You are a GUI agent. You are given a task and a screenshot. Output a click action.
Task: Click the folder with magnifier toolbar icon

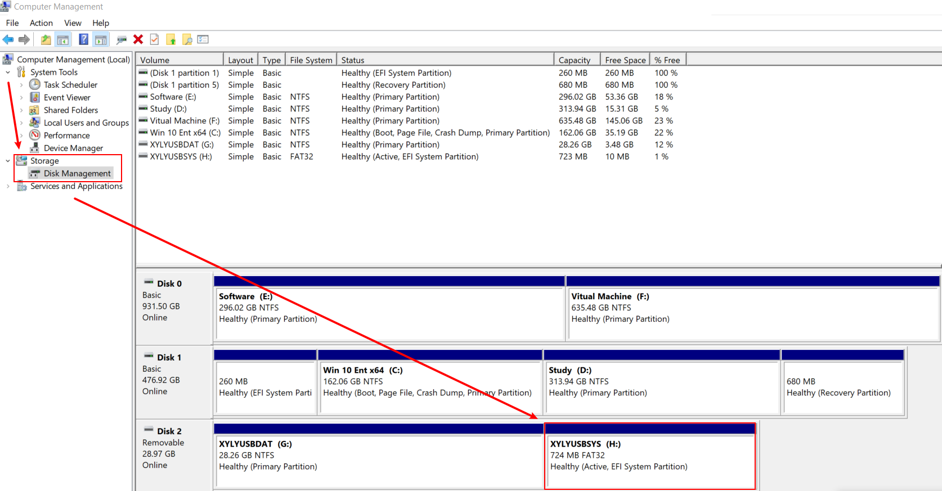(x=187, y=39)
